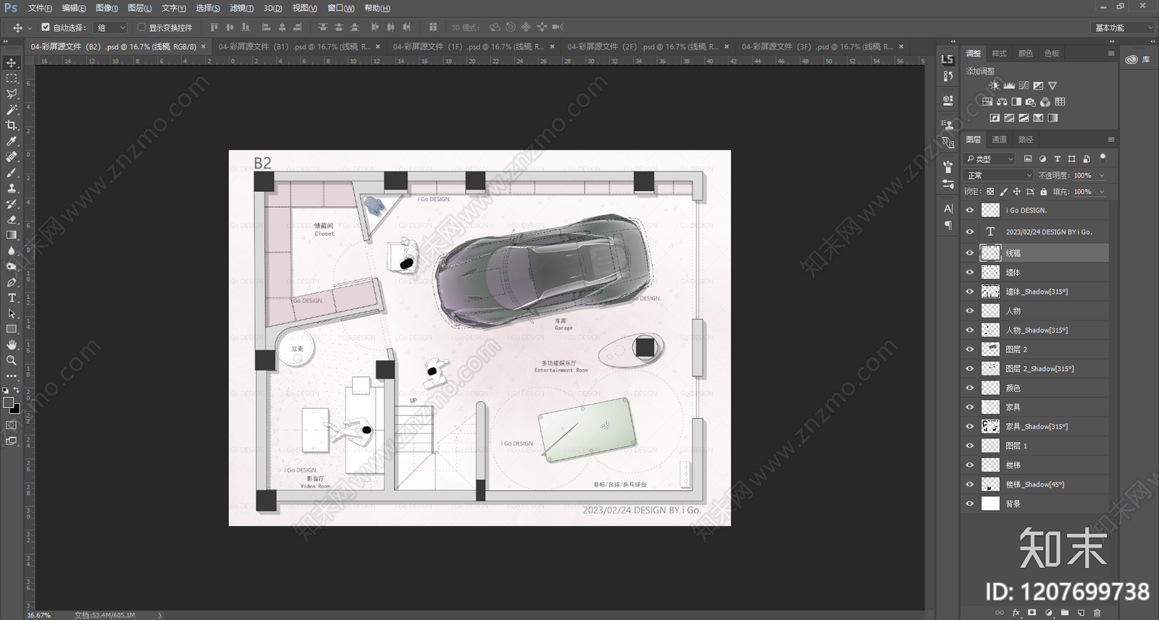Click the lock position icon in Layers panel

(x=1016, y=192)
